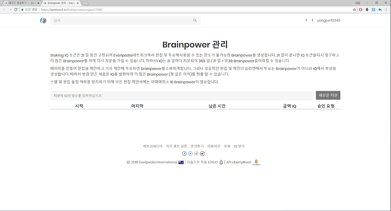Click the lightning bolt icon in the header
The width and height of the screenshot is (391, 211).
(x=312, y=20)
